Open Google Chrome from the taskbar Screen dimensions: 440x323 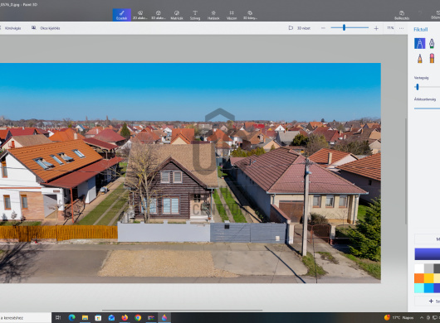tap(138, 318)
